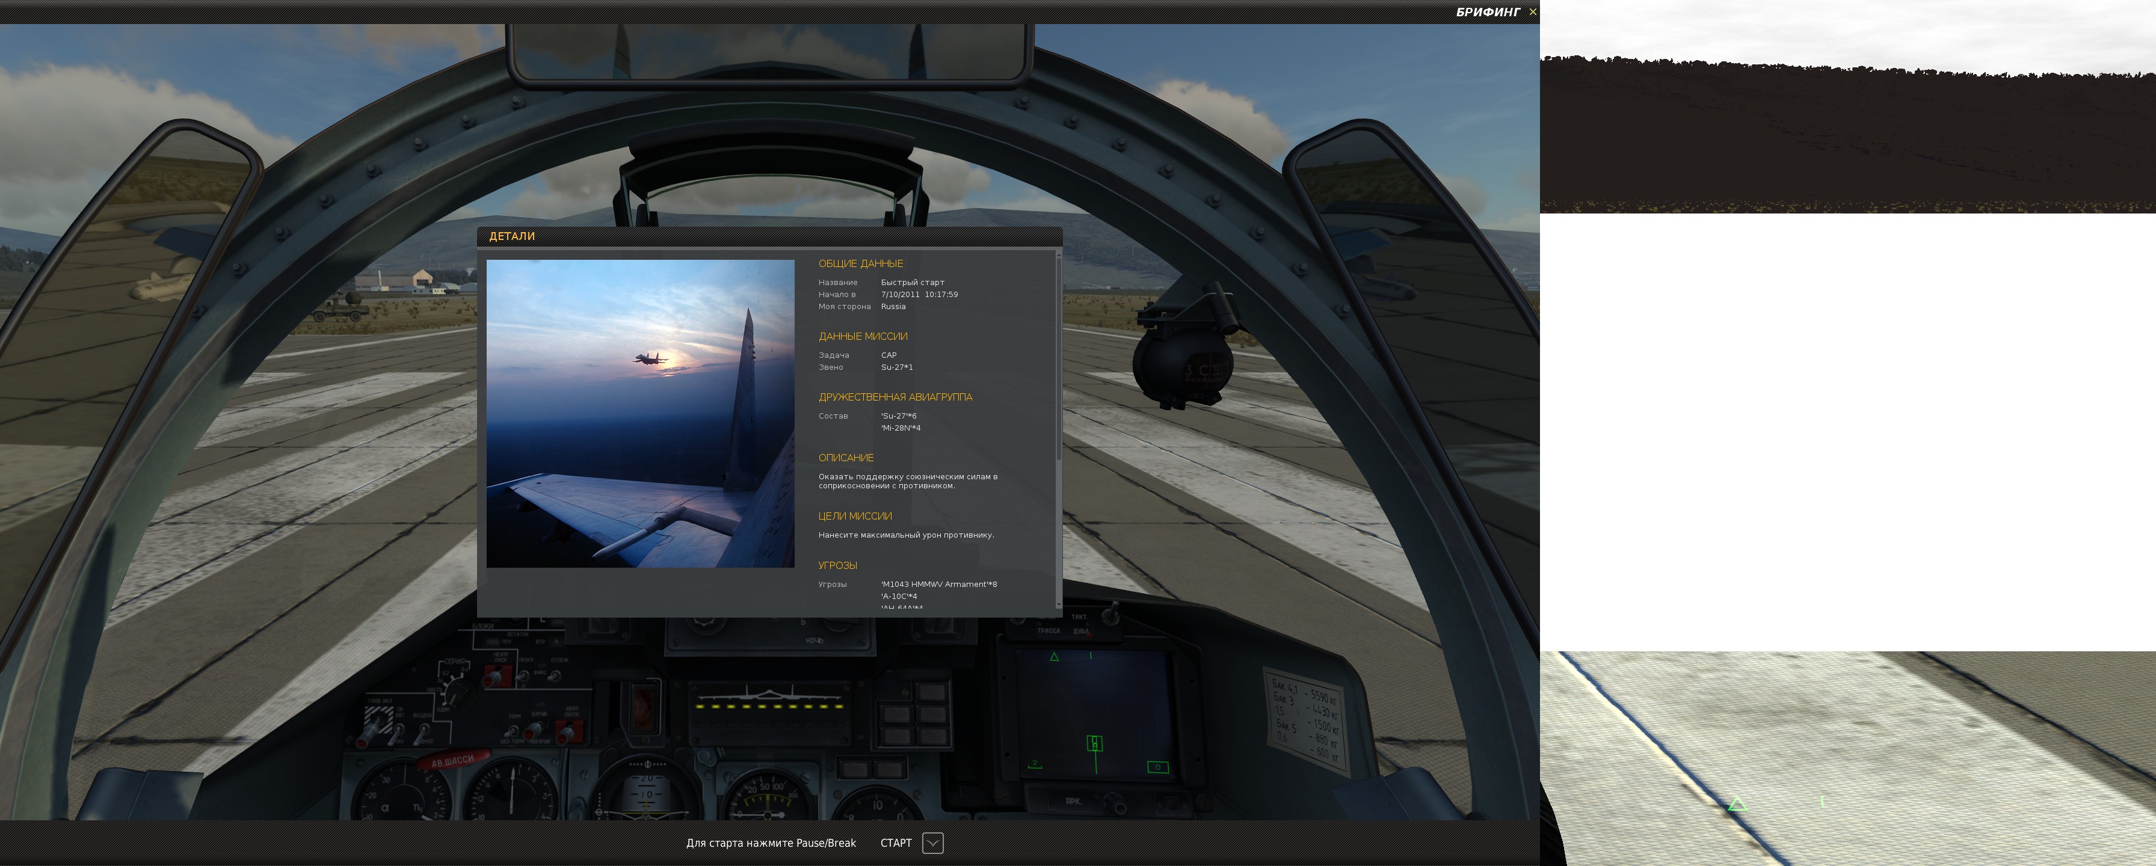
Task: Click the ОБЩИЕ ДАННЫЕ heading
Action: point(860,263)
